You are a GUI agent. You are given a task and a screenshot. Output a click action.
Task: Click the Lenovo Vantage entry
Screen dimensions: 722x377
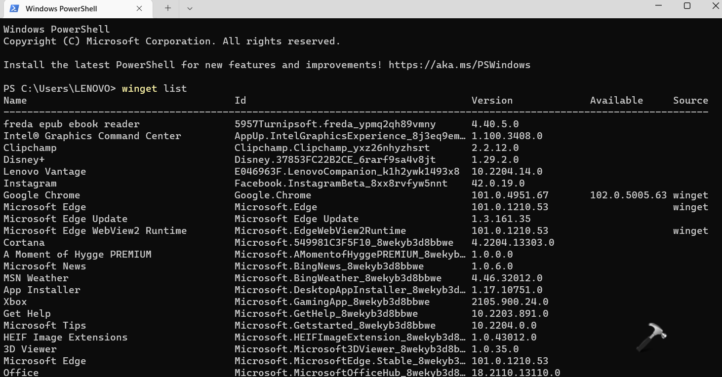tap(44, 171)
